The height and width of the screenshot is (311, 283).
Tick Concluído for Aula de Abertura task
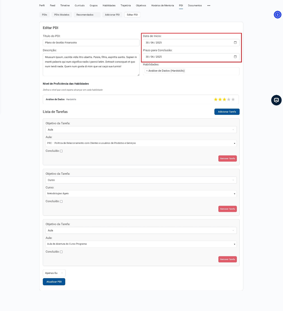tap(61, 252)
